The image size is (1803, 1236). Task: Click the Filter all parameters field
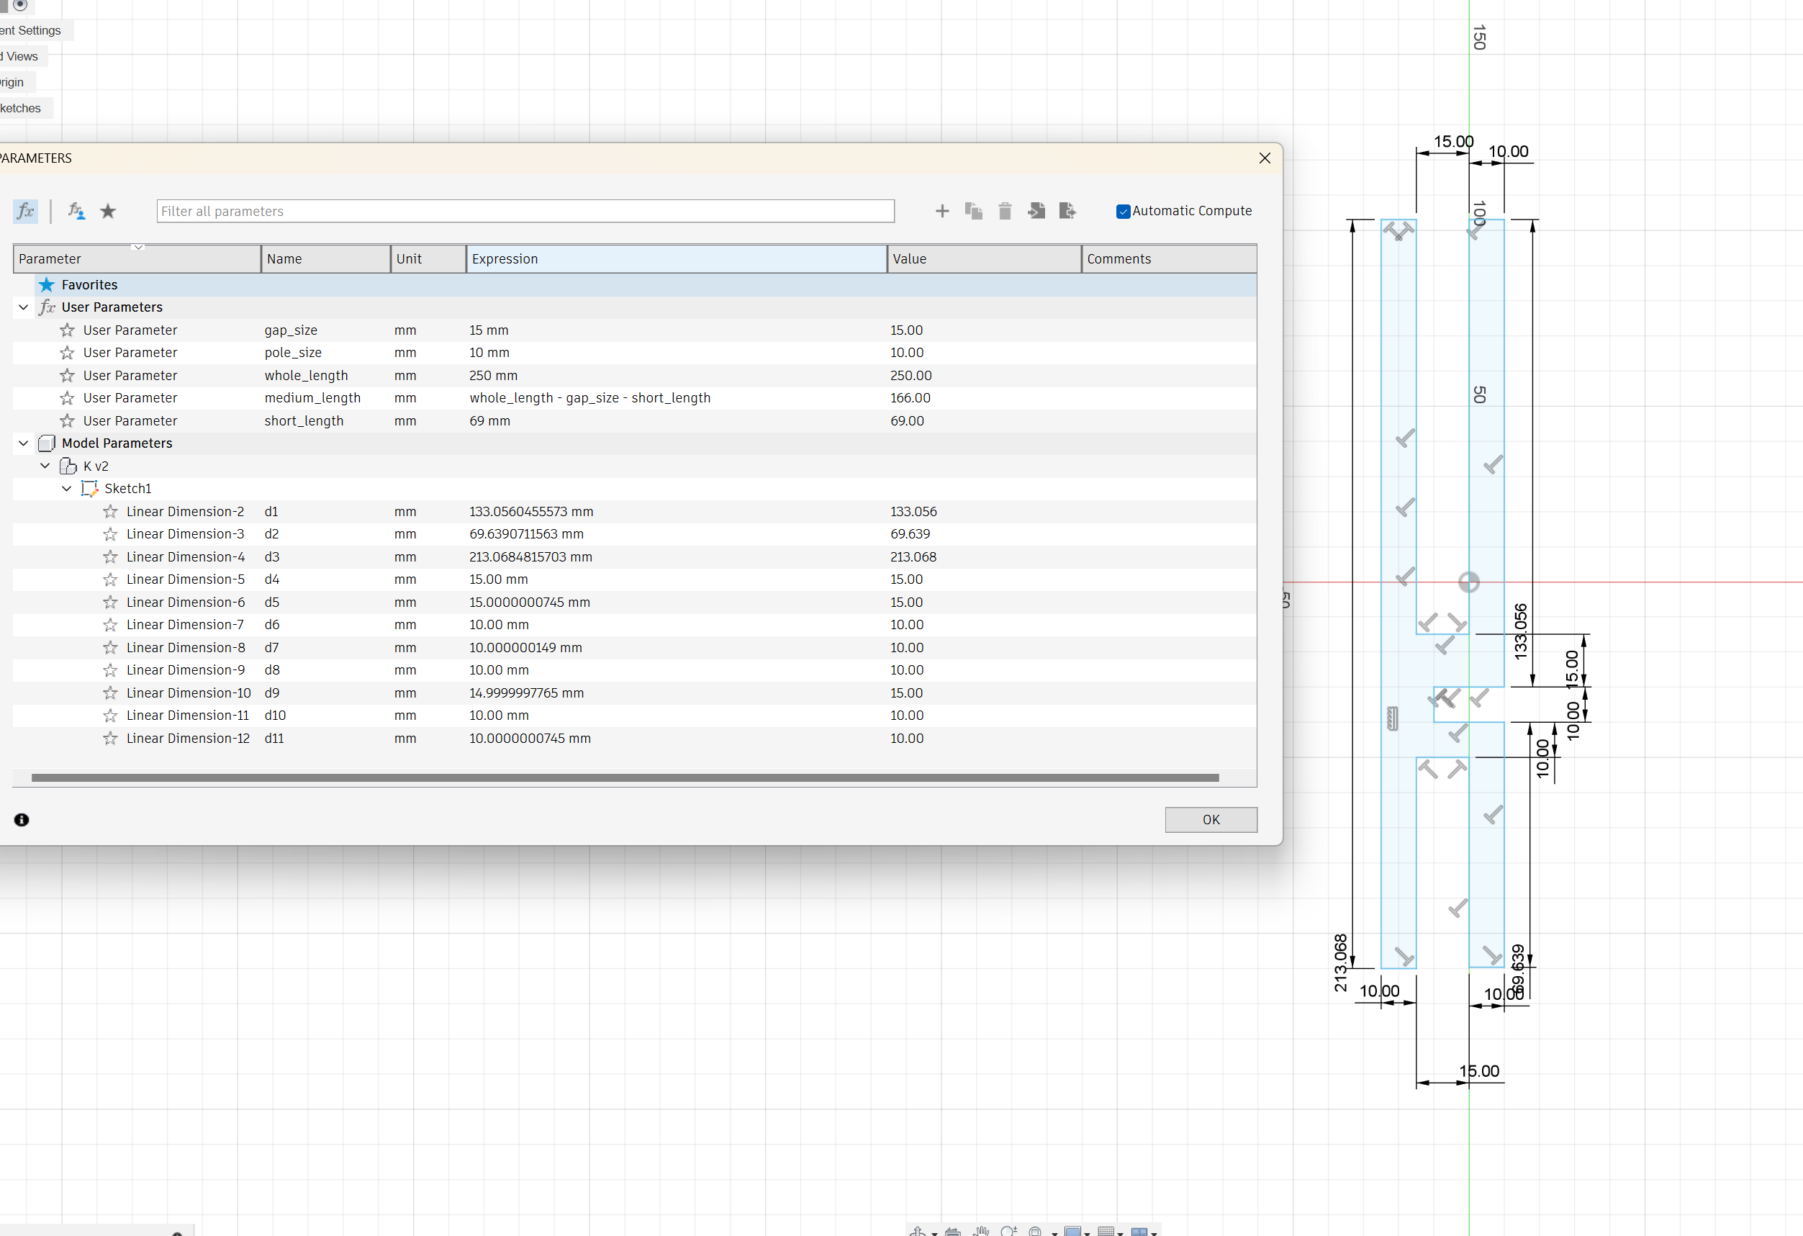pyautogui.click(x=525, y=211)
